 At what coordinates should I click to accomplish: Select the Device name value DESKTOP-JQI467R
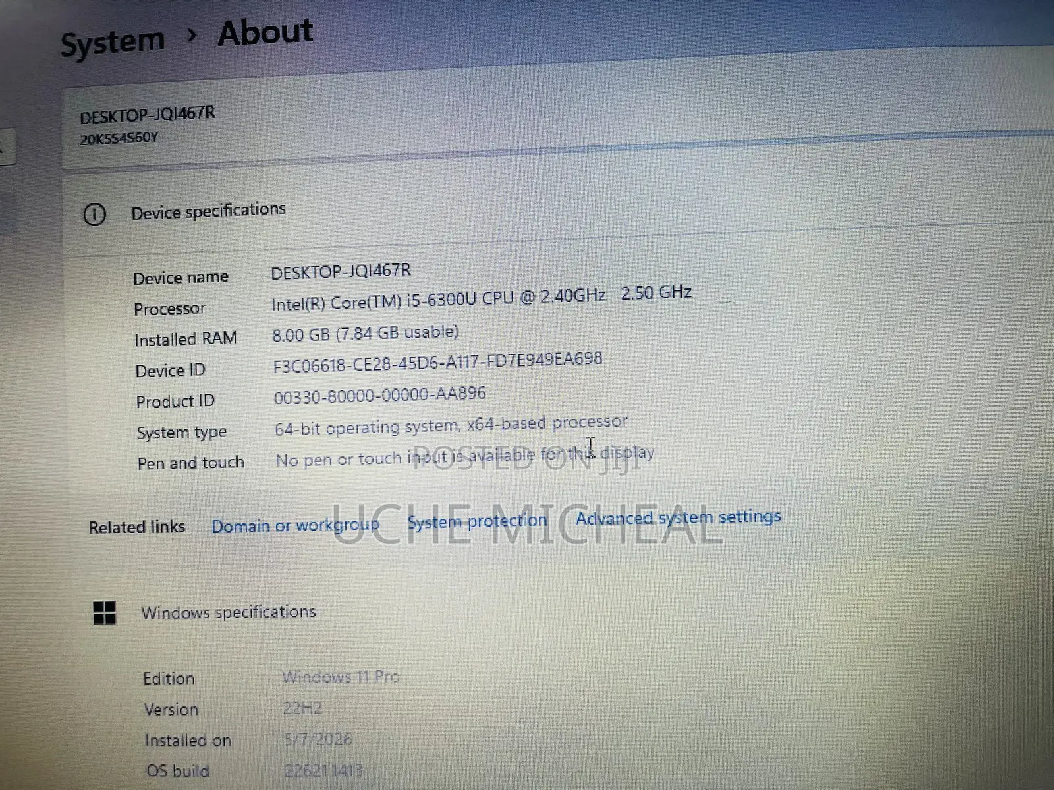[x=341, y=271]
